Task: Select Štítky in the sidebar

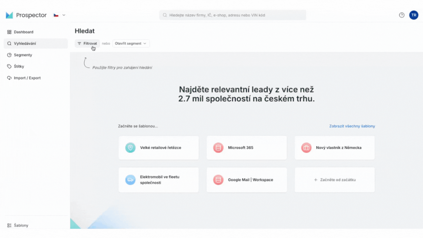Action: click(x=19, y=66)
